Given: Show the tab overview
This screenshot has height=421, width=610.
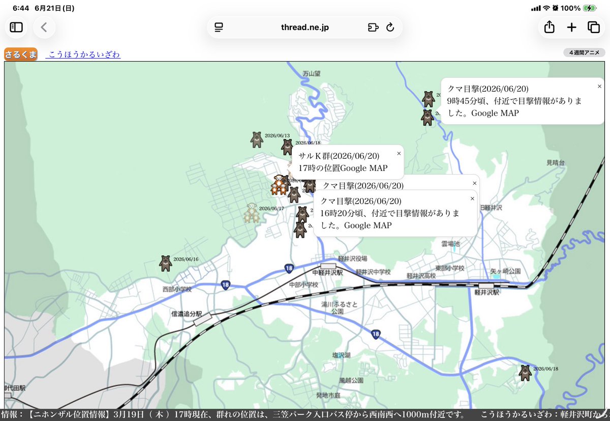Looking at the screenshot, I should tap(593, 27).
